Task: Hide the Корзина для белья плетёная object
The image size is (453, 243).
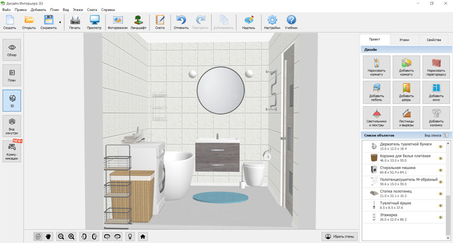Action: pos(441,159)
